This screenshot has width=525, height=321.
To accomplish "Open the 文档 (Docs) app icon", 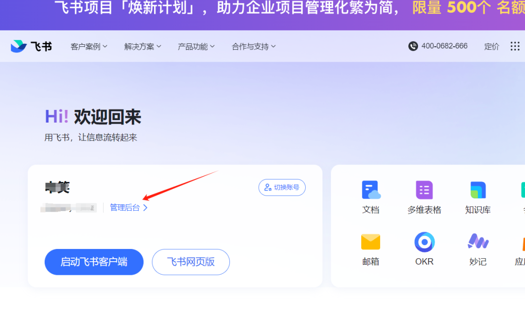I will click(x=371, y=190).
